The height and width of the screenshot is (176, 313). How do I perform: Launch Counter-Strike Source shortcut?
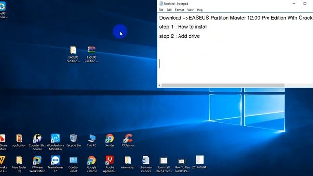tap(37, 138)
